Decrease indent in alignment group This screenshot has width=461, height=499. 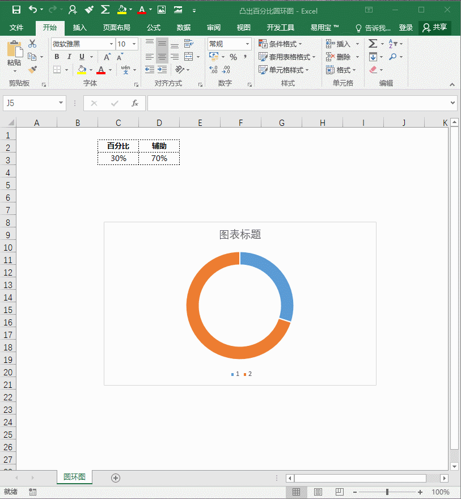pyautogui.click(x=150, y=69)
